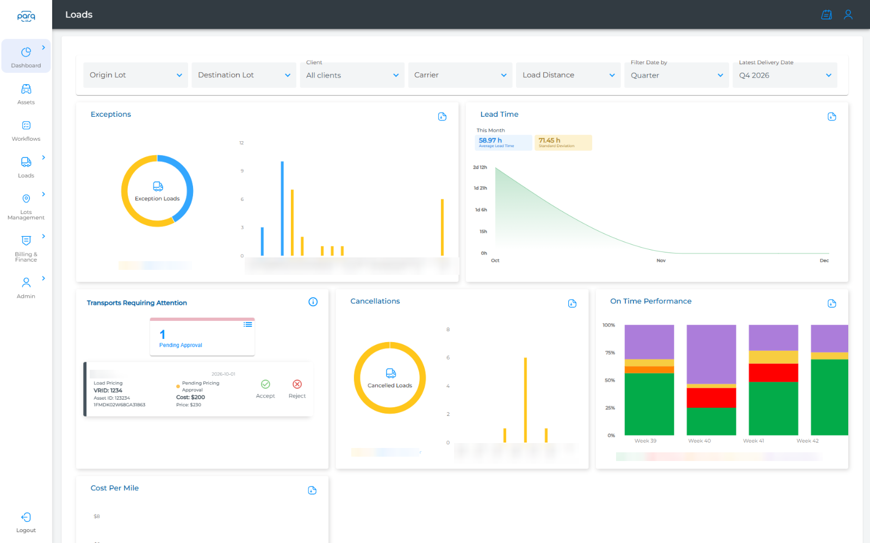Accept the pending load pricing
This screenshot has width=870, height=543.
tap(265, 389)
